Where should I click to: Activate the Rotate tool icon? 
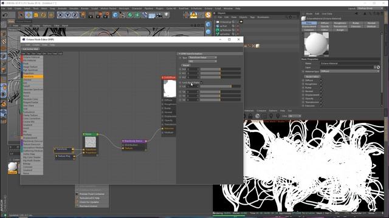pos(43,15)
